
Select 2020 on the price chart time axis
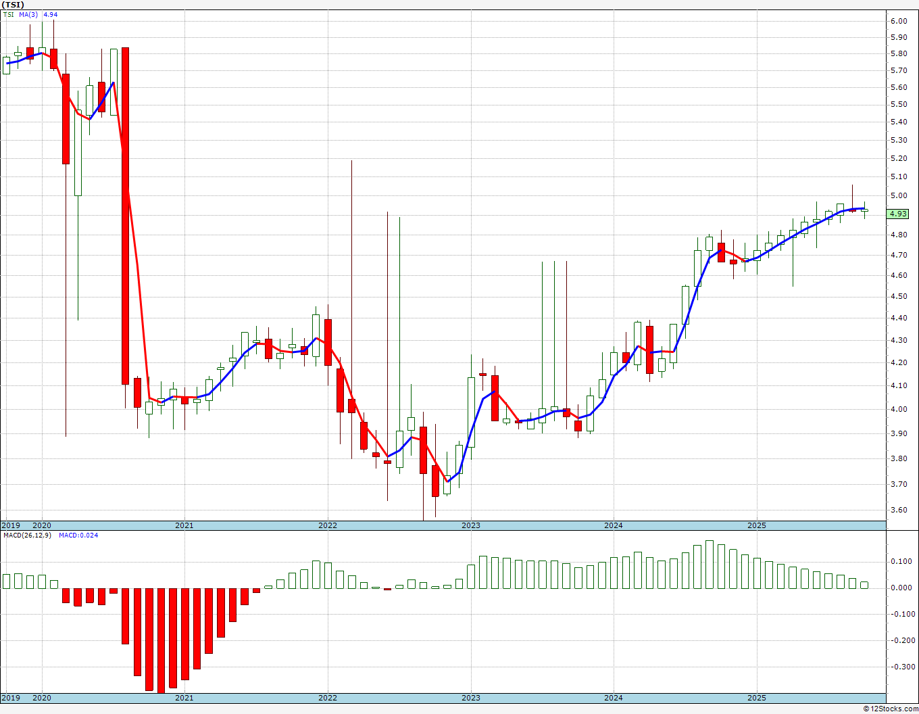42,525
